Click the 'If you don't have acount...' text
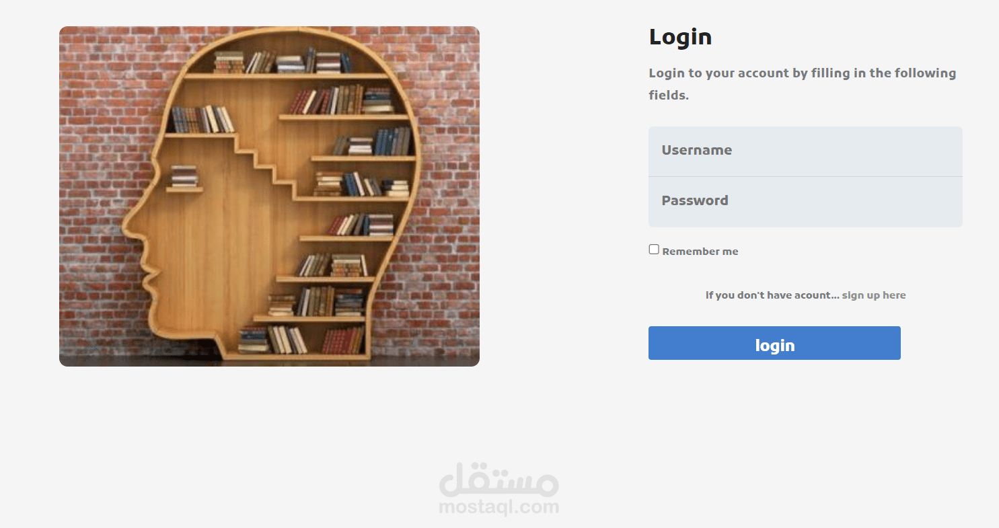This screenshot has width=999, height=528. tap(772, 295)
